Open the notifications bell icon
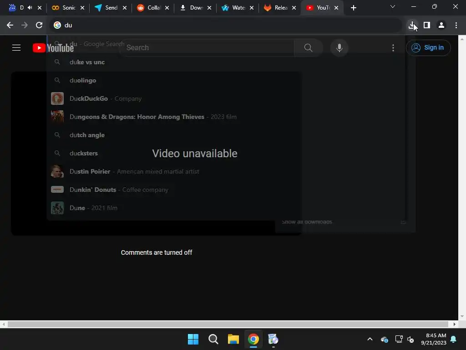 tap(454, 339)
